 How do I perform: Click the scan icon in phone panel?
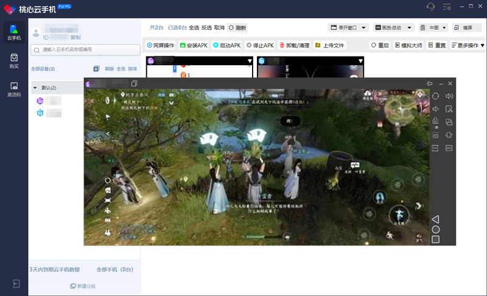(x=435, y=148)
